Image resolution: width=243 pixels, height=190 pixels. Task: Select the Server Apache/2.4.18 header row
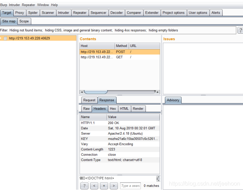(x=120, y=134)
